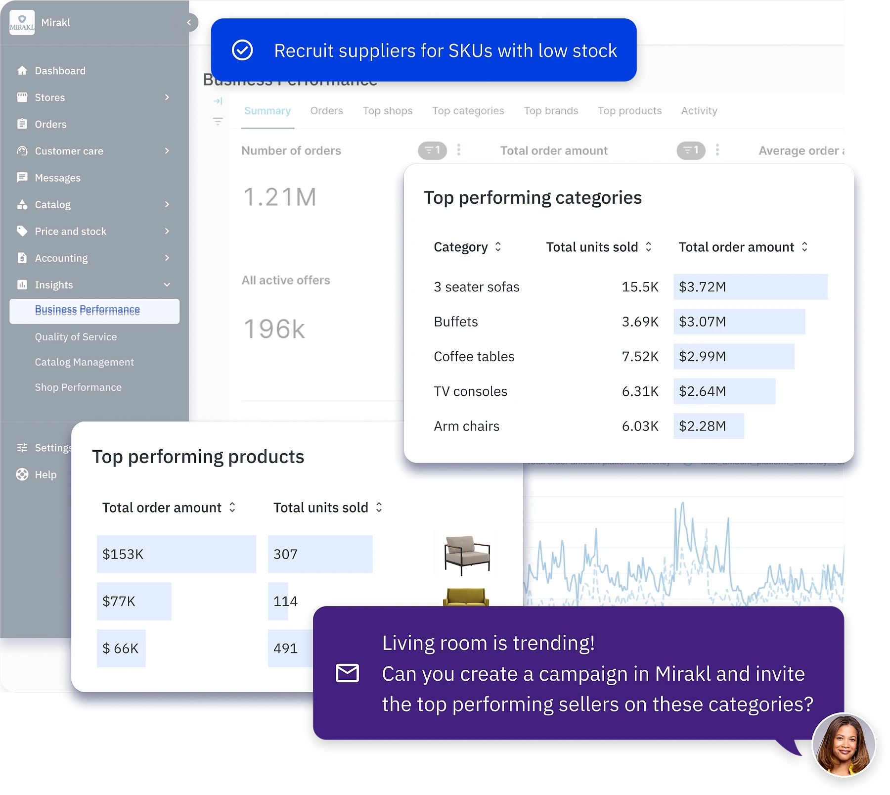
Task: Click the envelope icon in the purple message
Action: point(348,673)
